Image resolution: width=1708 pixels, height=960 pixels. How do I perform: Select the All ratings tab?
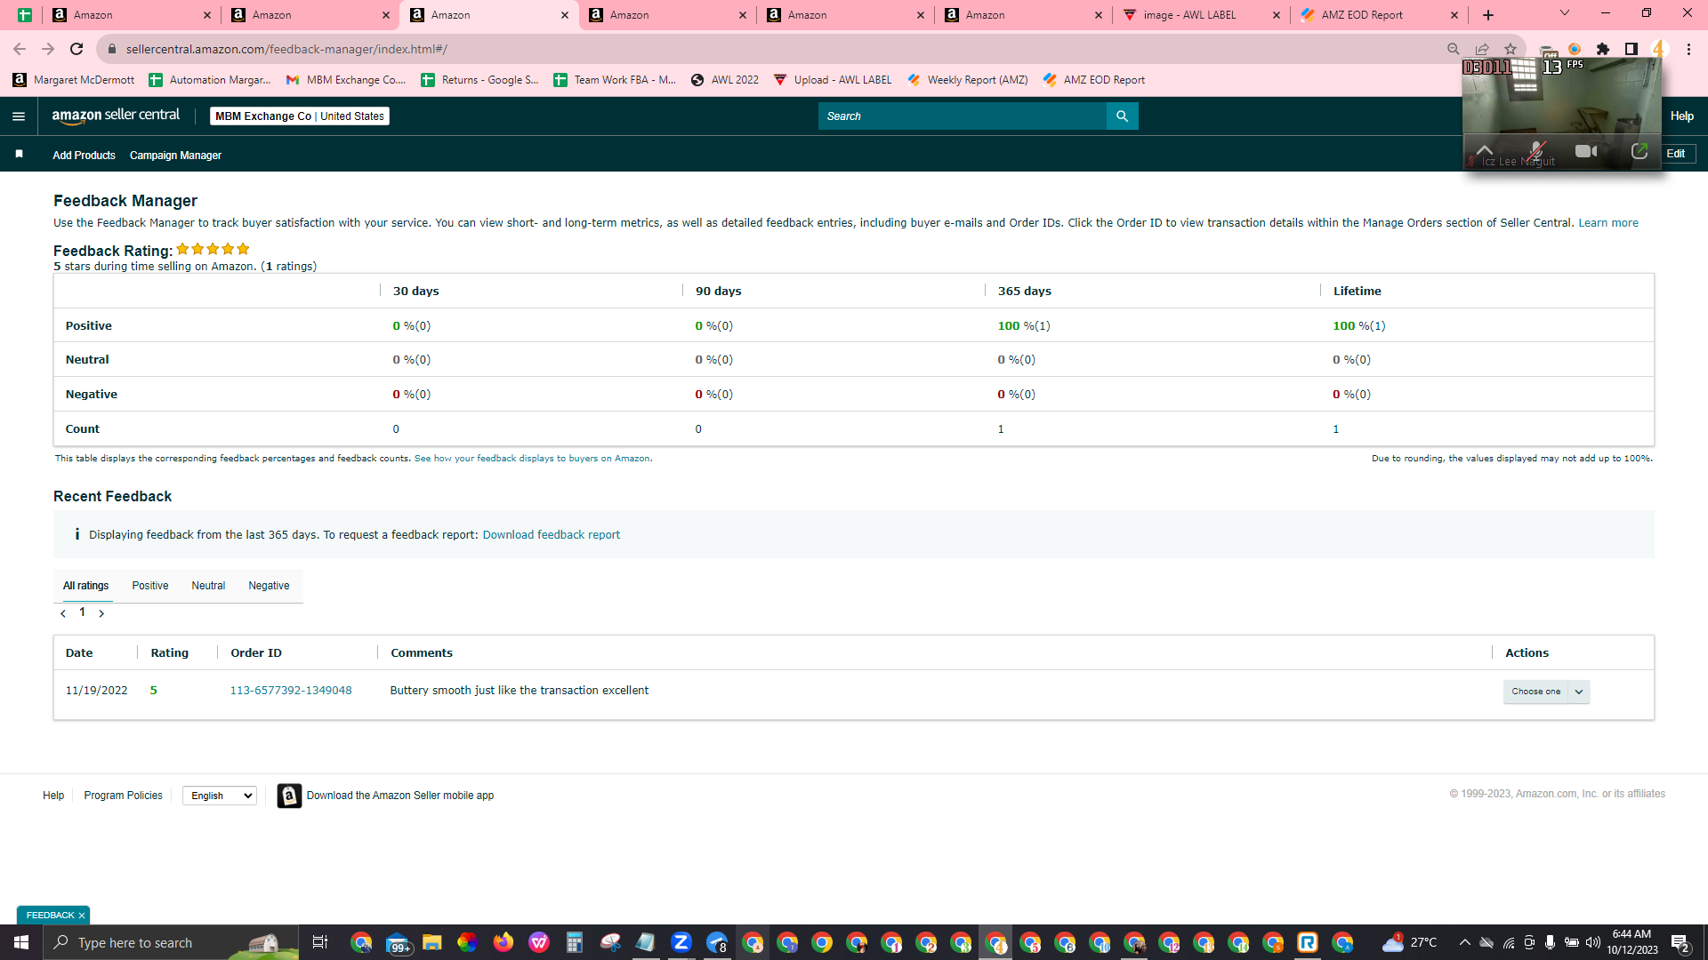tap(86, 586)
